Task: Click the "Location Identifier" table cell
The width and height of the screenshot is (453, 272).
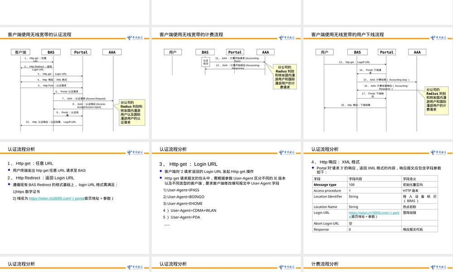Action: tap(330, 199)
